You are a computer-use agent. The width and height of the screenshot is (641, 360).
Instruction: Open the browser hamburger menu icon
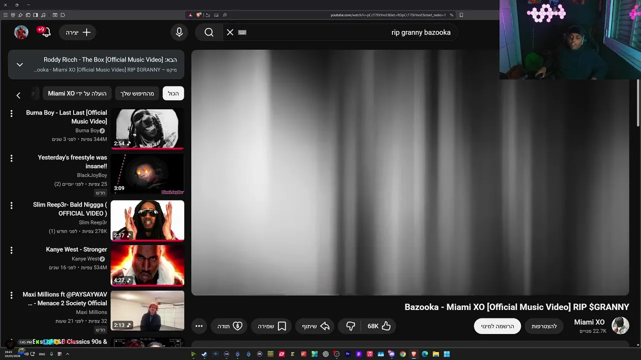pos(6,15)
